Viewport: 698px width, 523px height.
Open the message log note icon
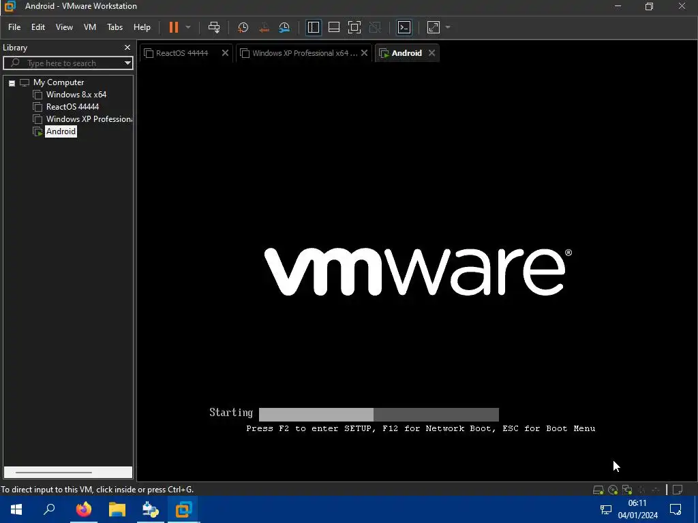pyautogui.click(x=678, y=490)
